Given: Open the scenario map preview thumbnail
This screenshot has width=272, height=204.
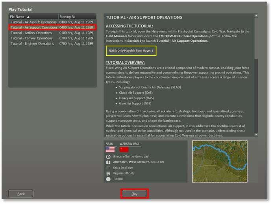Looking at the screenshot, I should click(220, 161).
